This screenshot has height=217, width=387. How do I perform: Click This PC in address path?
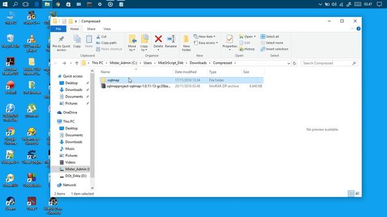click(97, 63)
